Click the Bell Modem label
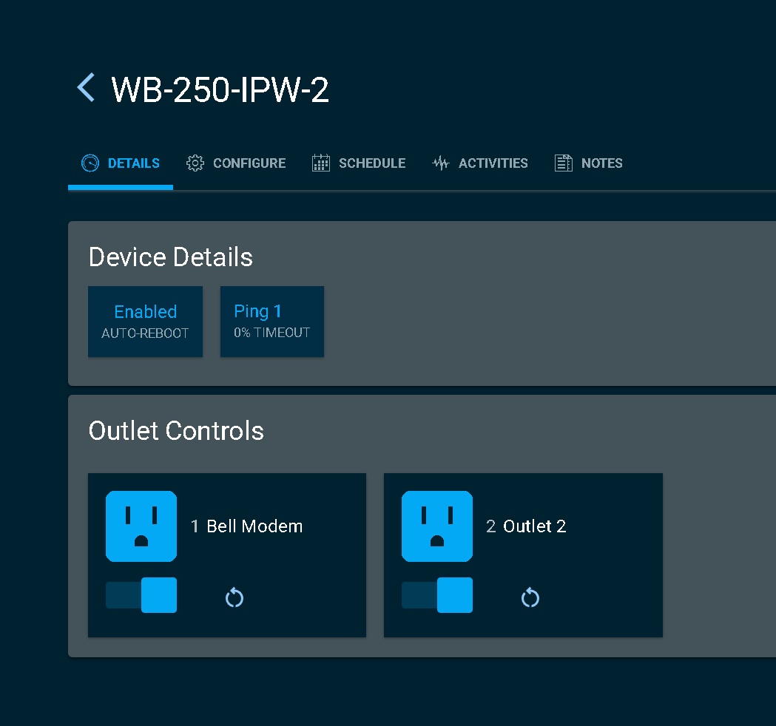Screen dimensions: 776x726 pos(254,526)
